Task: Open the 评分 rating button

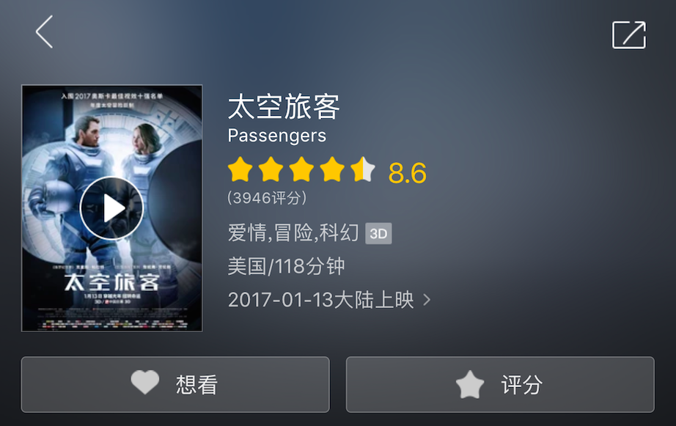Action: click(x=500, y=385)
